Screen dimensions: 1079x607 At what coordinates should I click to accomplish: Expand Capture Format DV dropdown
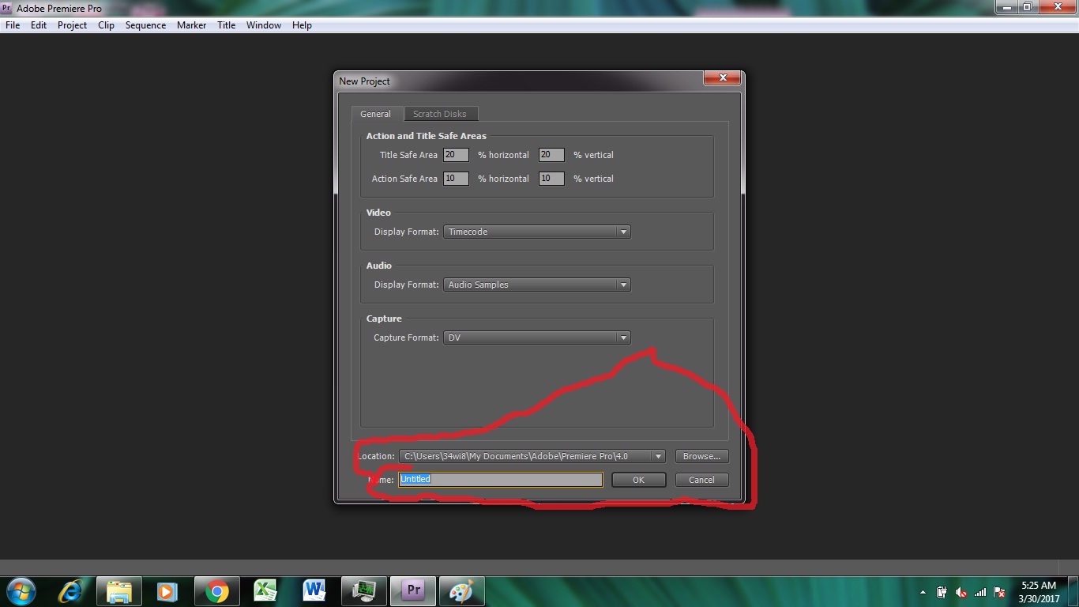coord(537,337)
